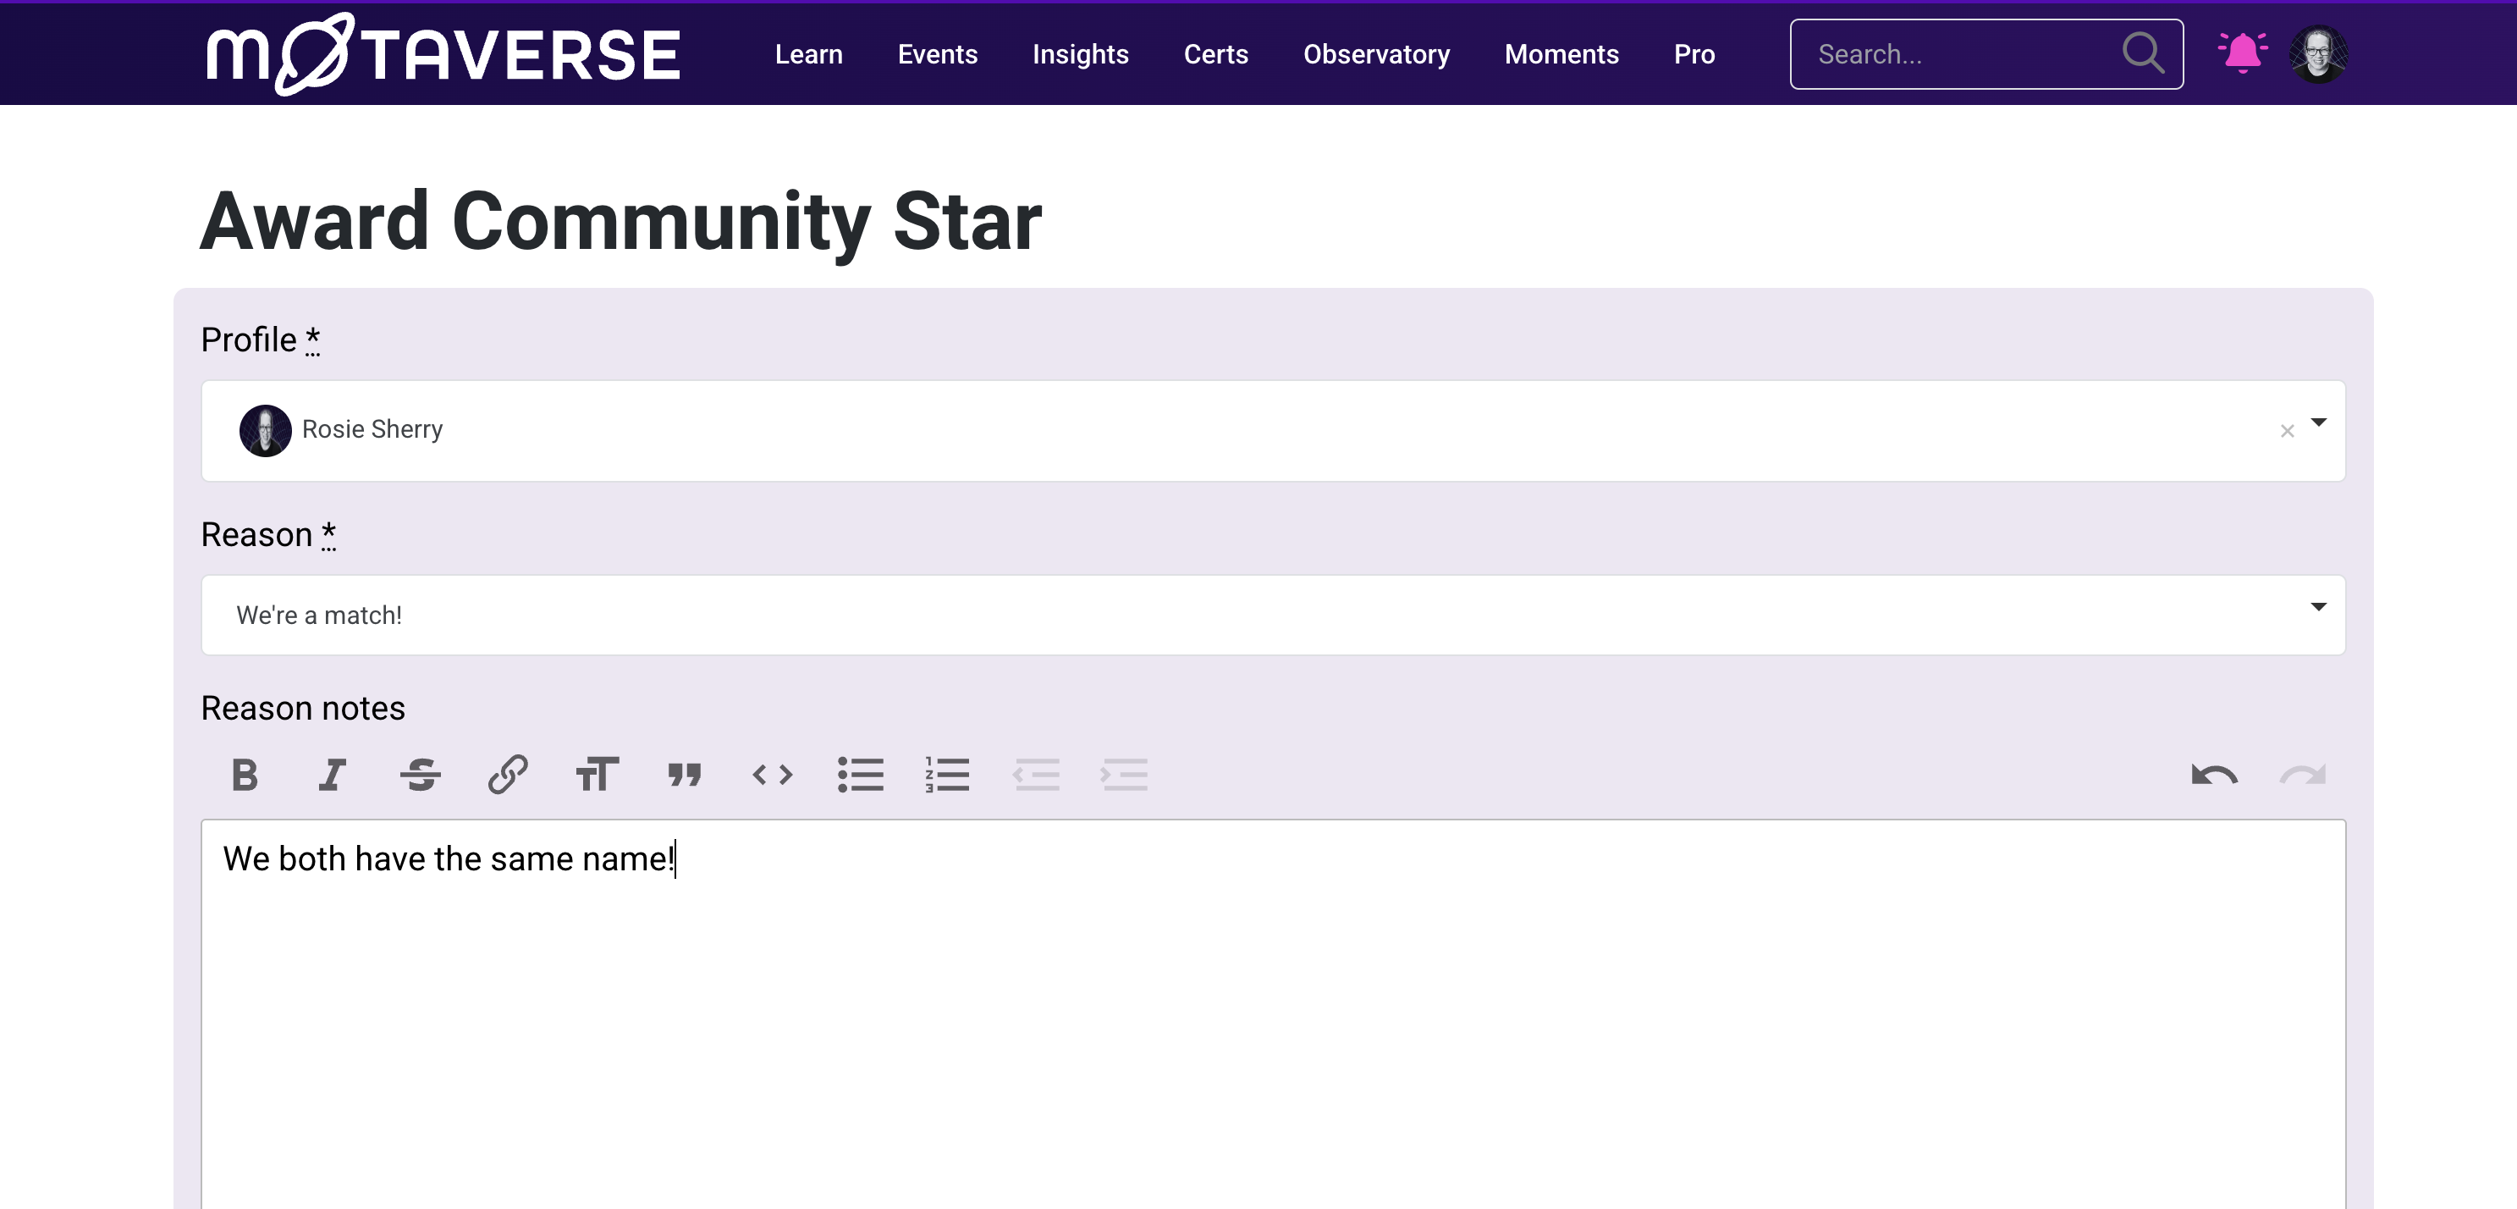The height and width of the screenshot is (1209, 2517).
Task: Open the notifications bell
Action: click(2243, 52)
